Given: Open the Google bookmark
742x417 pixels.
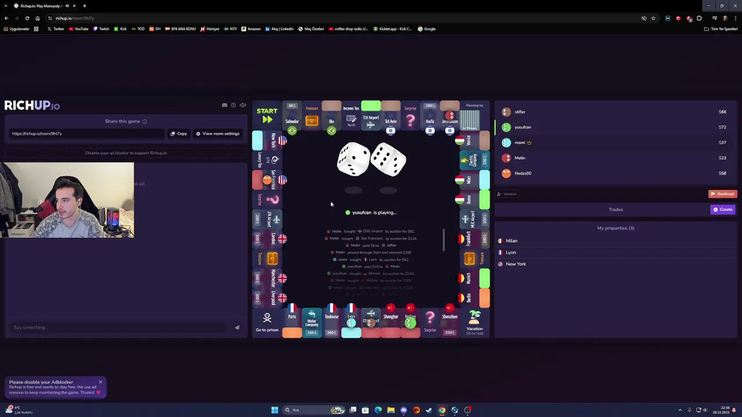Looking at the screenshot, I should [427, 29].
